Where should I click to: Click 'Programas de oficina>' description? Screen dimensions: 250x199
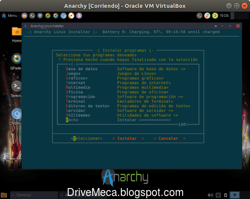coord(143,92)
